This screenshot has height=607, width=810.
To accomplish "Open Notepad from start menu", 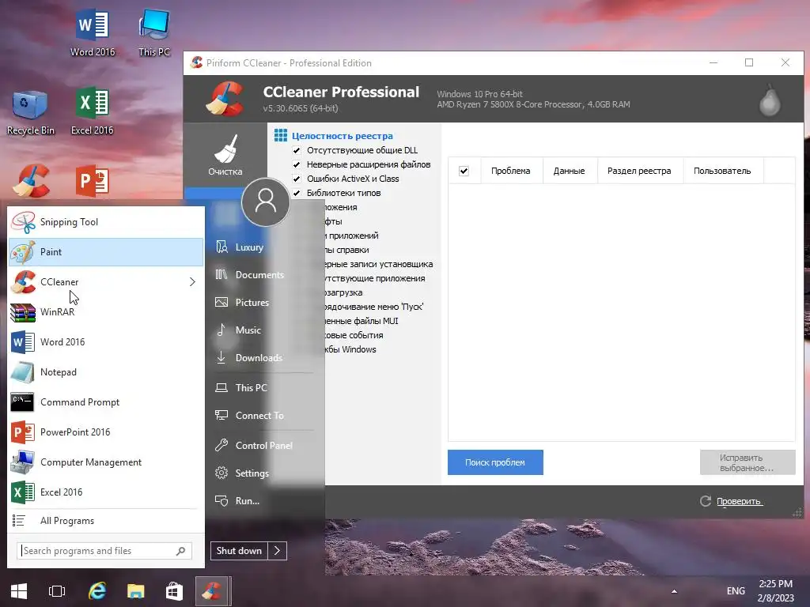I will click(x=106, y=372).
